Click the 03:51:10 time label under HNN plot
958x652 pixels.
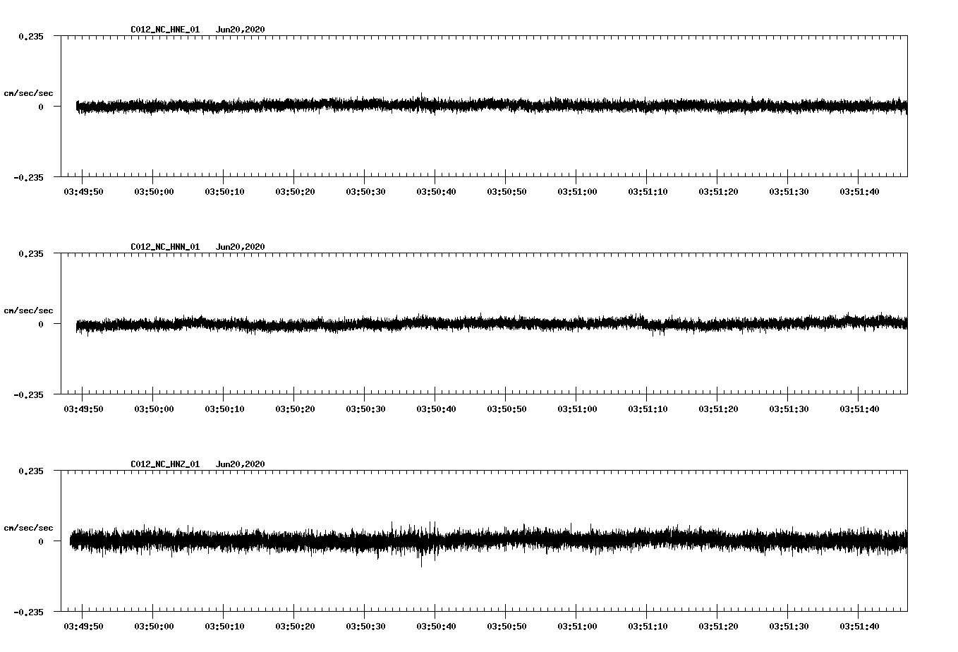(648, 409)
